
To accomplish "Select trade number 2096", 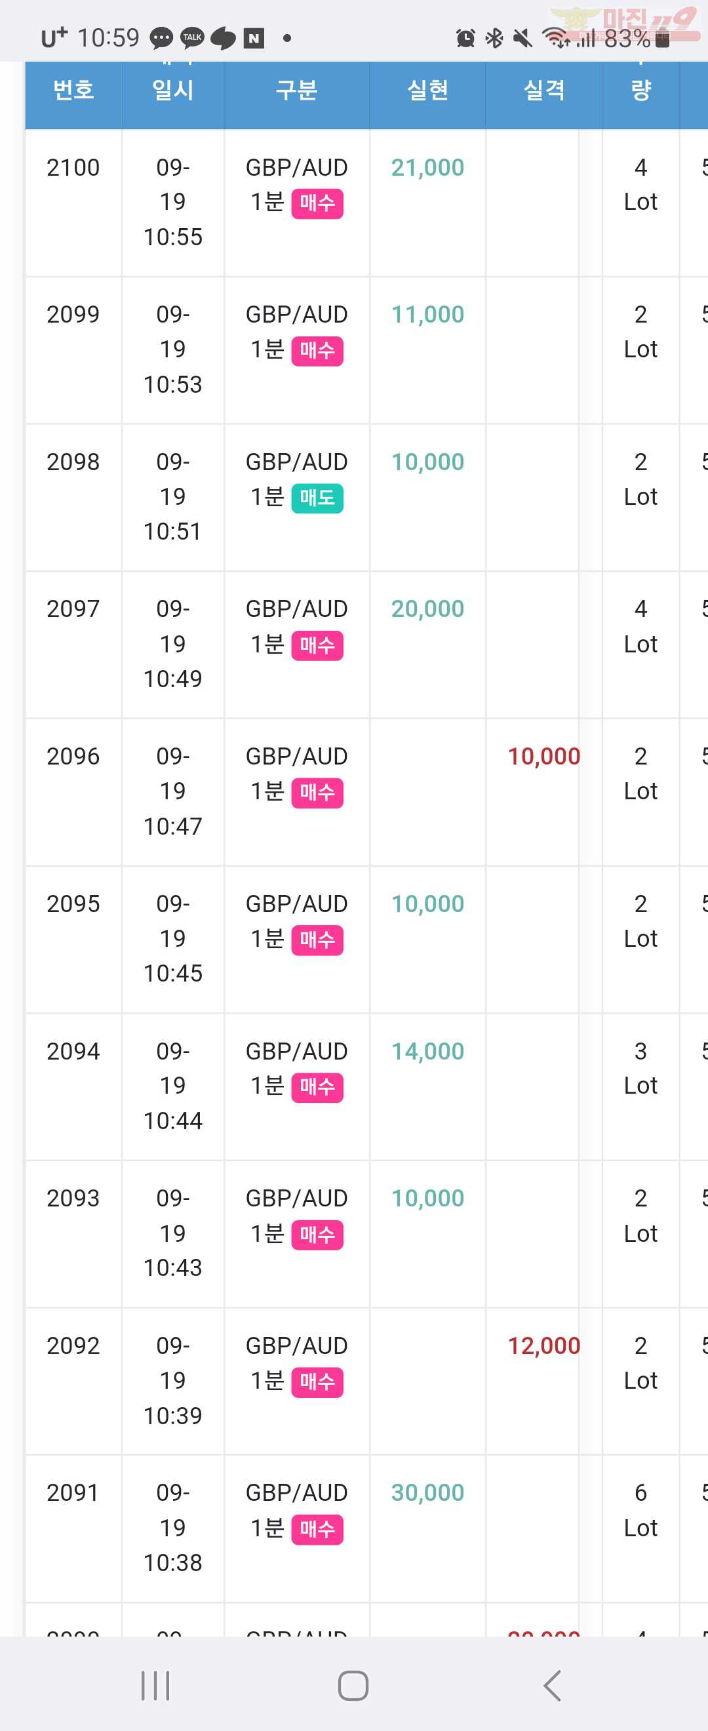I will pyautogui.click(x=73, y=757).
